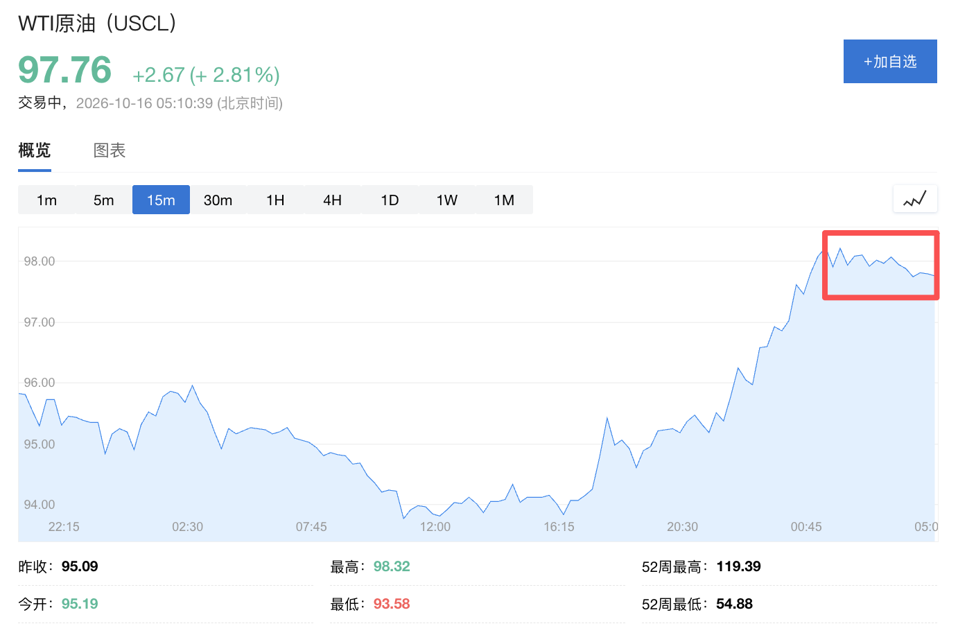Viewport: 958px width, 635px height.
Task: Click the change value +2.67 (+ 2.81%)
Action: (206, 75)
